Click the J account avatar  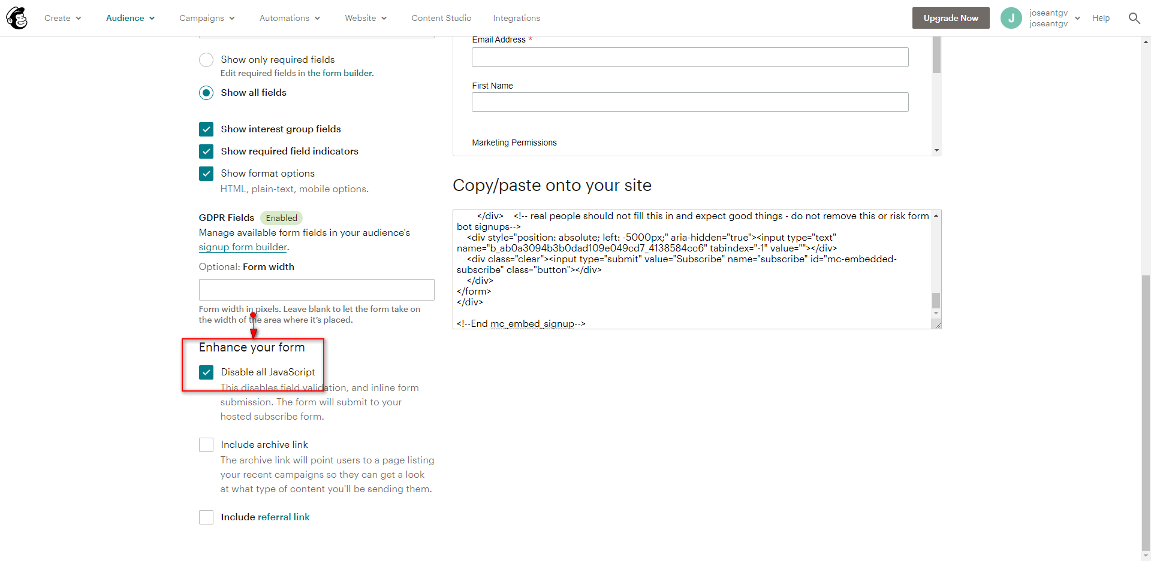[x=1011, y=18]
